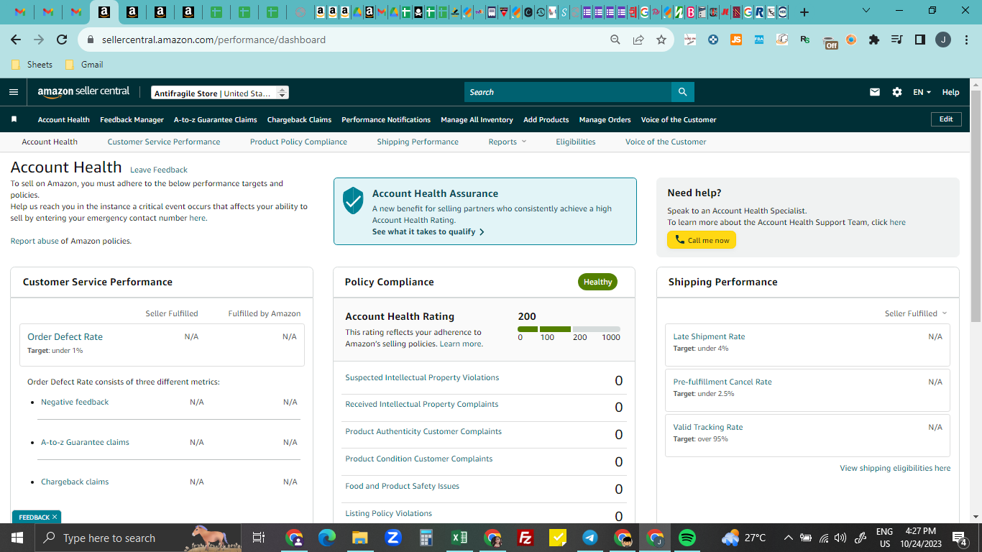
Task: Open Suspected Intellectual Property Violations link
Action: click(422, 377)
